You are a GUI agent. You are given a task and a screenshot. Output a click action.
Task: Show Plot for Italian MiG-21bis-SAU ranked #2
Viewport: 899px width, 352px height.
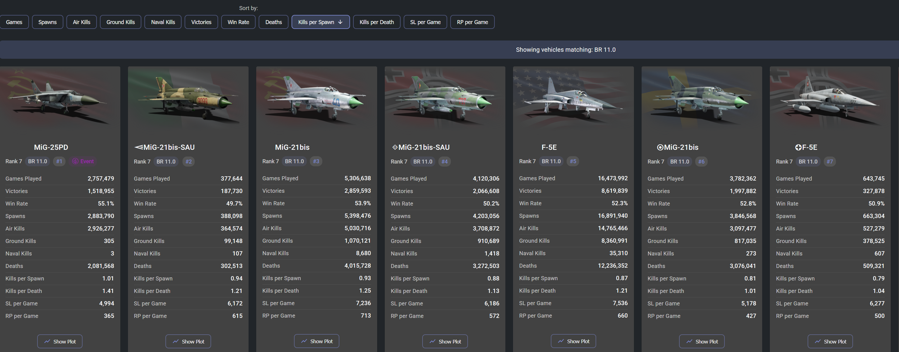[x=188, y=342]
